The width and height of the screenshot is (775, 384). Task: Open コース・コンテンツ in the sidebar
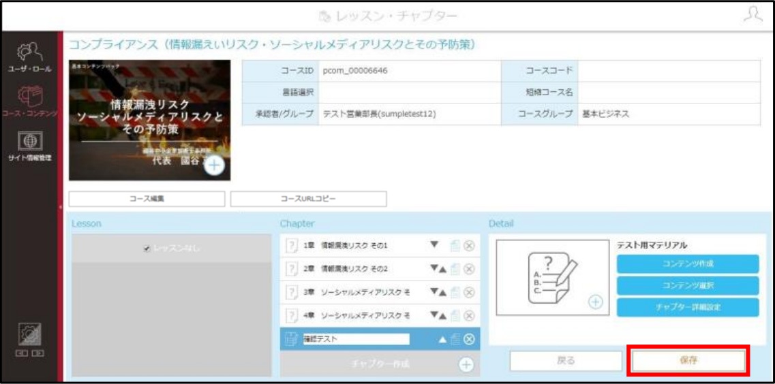(x=29, y=102)
